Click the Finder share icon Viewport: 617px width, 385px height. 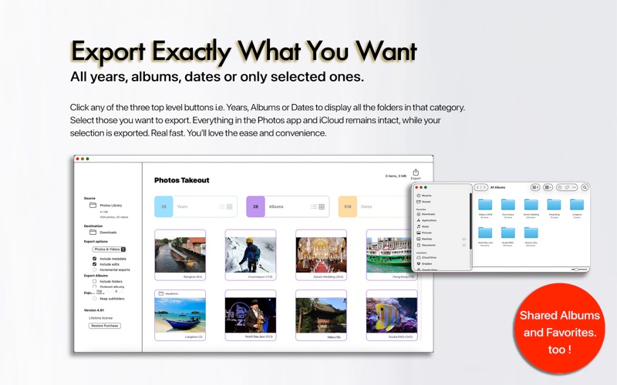click(560, 187)
